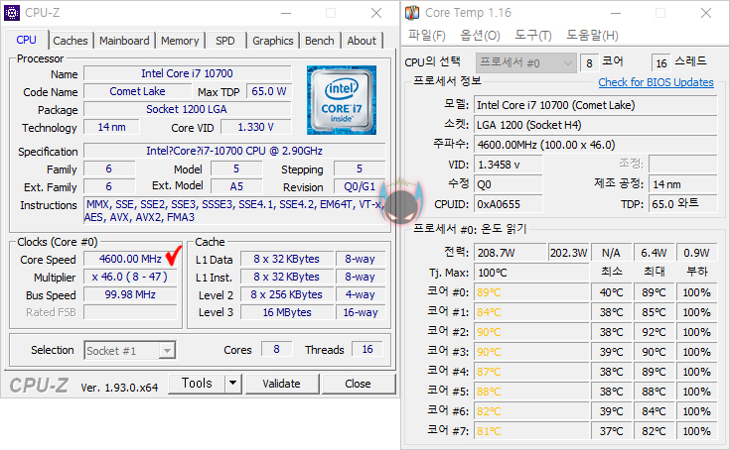This screenshot has height=450, width=730.
Task: Click the Threads value 16 in CPU-Z
Action: [x=367, y=349]
